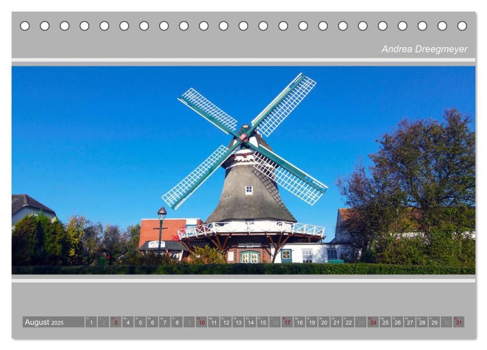Pick day 15 in the August strip
The width and height of the screenshot is (487, 350).
point(263,322)
